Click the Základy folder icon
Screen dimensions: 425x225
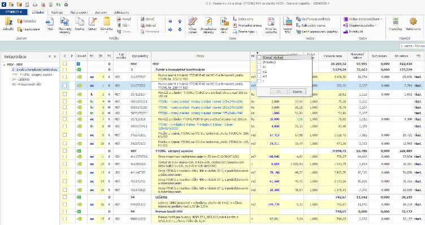click(8, 21)
